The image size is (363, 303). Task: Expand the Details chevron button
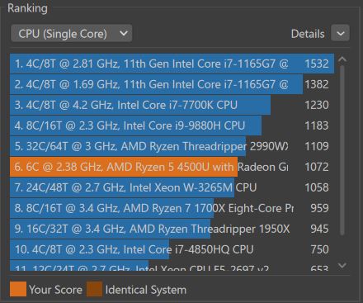pyautogui.click(x=341, y=33)
